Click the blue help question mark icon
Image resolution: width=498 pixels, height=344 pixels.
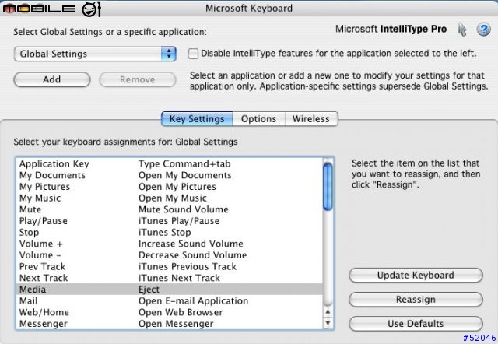pyautogui.click(x=483, y=30)
